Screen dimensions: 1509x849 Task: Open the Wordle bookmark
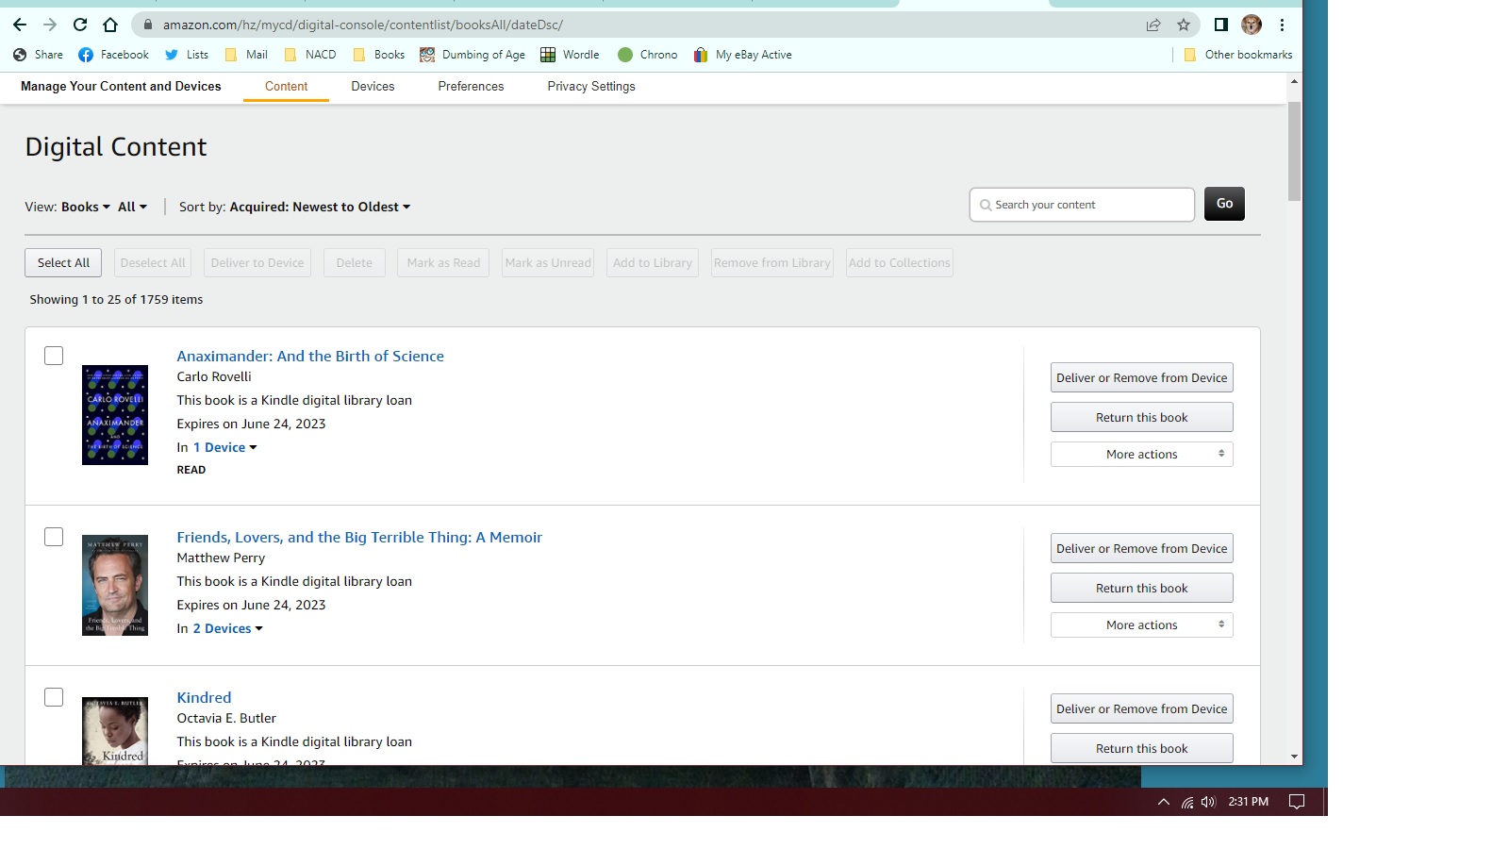(x=570, y=54)
